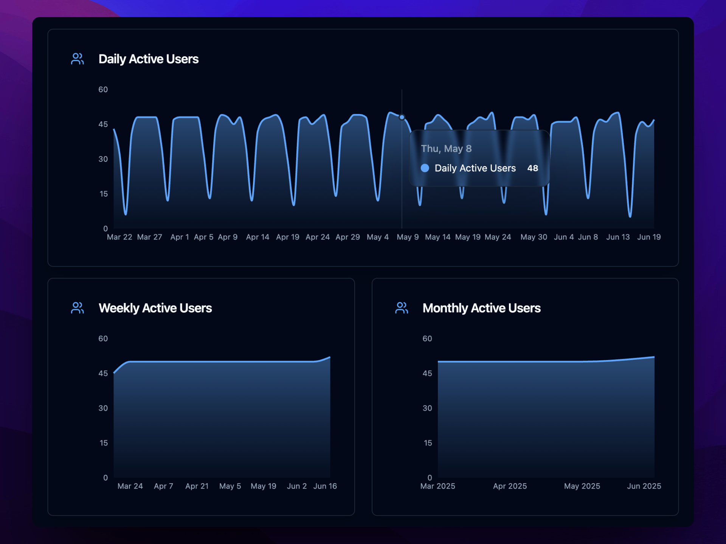Click the Daily Active Users people icon
726x544 pixels.
pyautogui.click(x=77, y=59)
